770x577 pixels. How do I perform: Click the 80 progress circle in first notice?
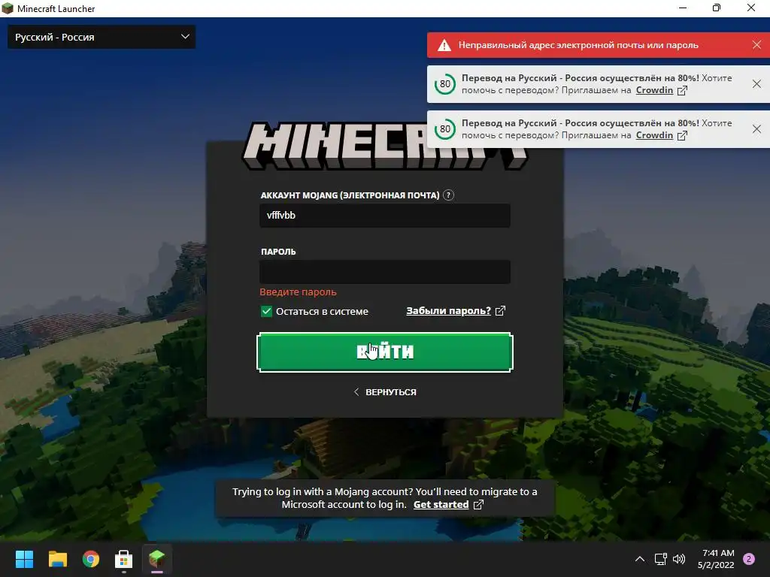pos(445,84)
